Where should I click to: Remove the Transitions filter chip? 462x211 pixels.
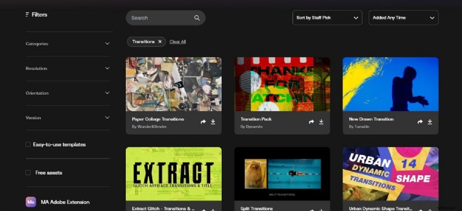160,42
